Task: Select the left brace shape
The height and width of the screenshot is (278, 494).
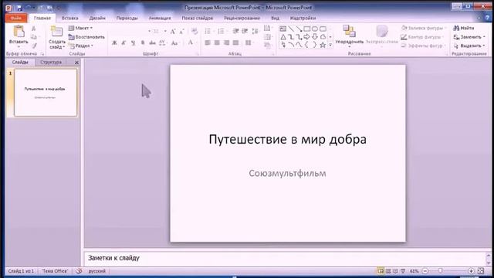Action: click(307, 46)
